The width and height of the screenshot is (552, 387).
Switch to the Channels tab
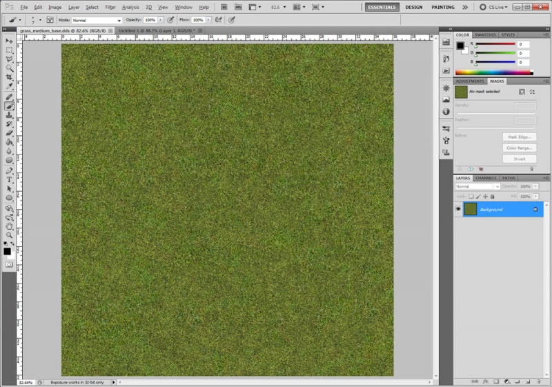[486, 178]
